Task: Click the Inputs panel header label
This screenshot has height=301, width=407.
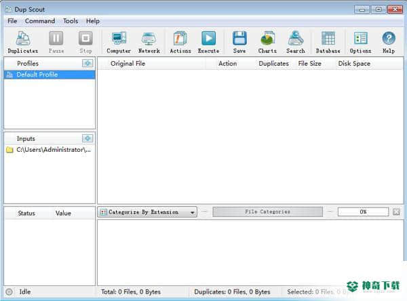Action: pos(26,138)
